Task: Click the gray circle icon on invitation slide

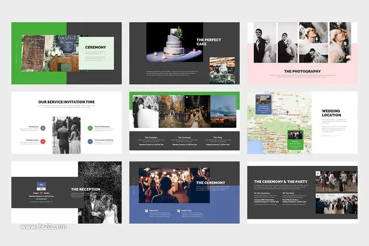Action: [43, 128]
